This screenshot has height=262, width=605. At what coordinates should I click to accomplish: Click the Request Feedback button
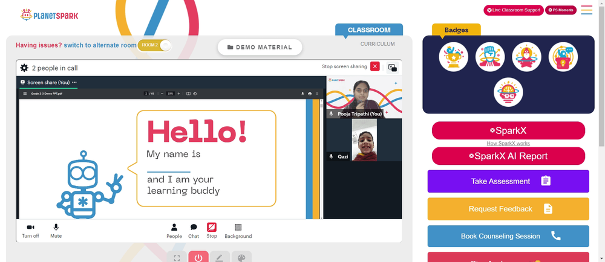(508, 209)
